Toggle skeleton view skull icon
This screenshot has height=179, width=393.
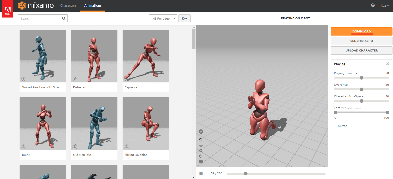click(x=201, y=132)
